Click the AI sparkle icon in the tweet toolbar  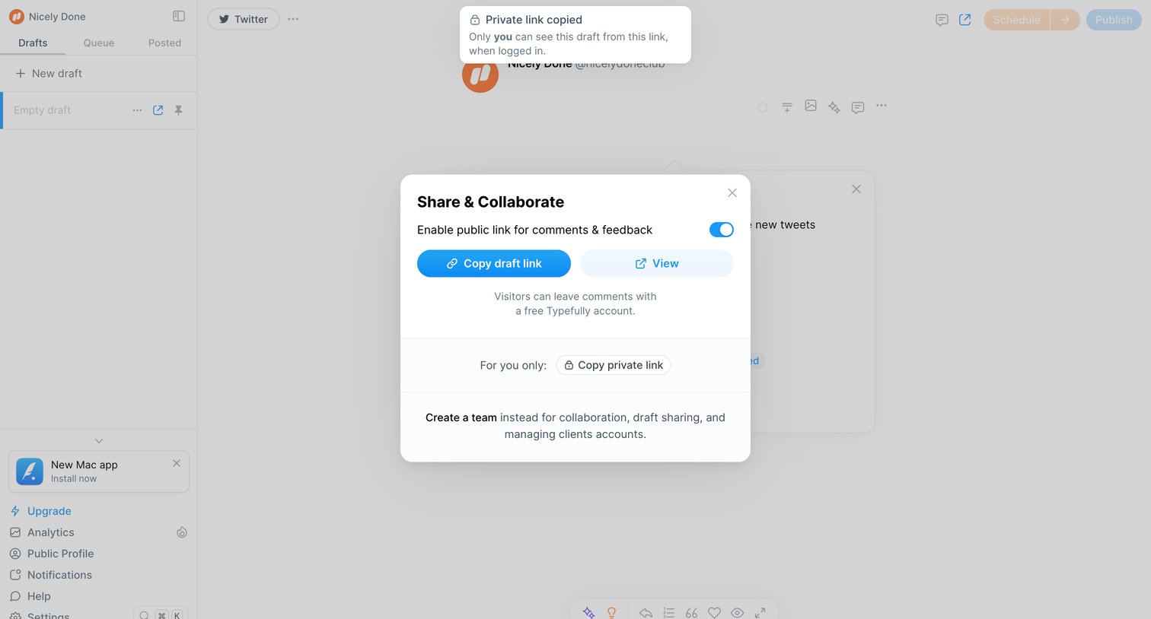click(834, 107)
